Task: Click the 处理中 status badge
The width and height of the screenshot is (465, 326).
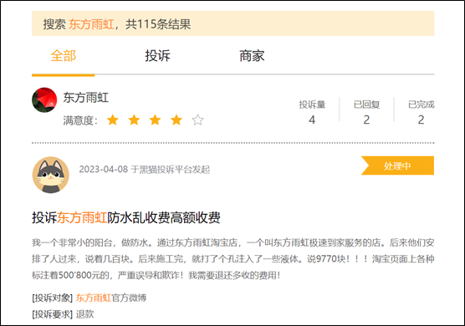Action: pos(397,166)
